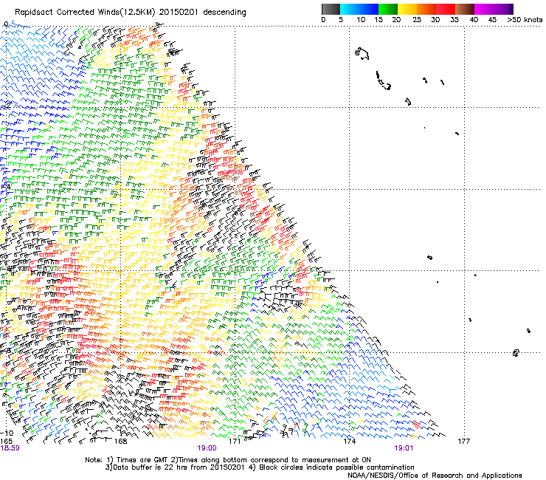Click the '19:01' purple time label
This screenshot has width=546, height=480.
click(x=404, y=448)
